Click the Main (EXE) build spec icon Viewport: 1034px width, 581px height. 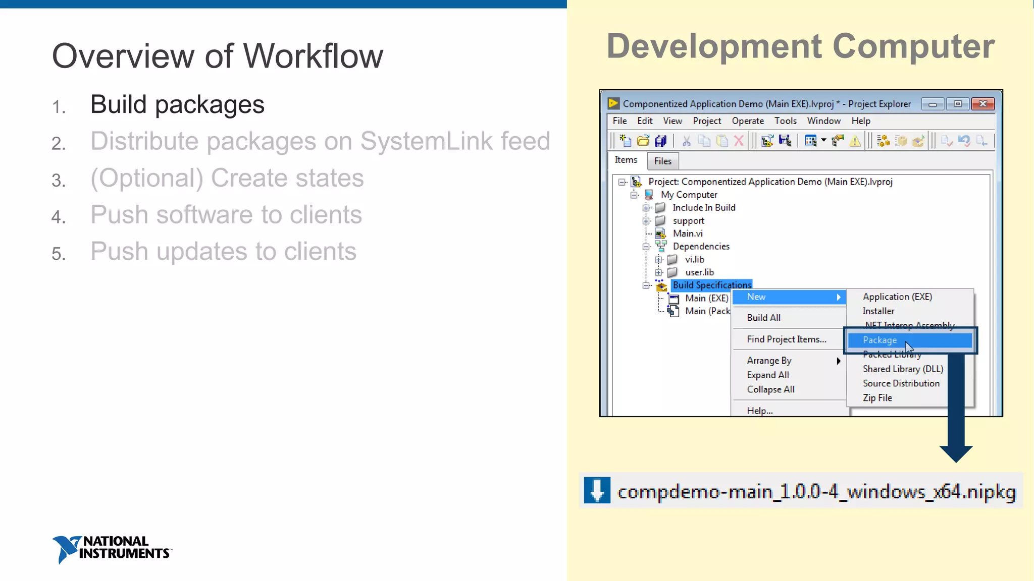tap(674, 299)
